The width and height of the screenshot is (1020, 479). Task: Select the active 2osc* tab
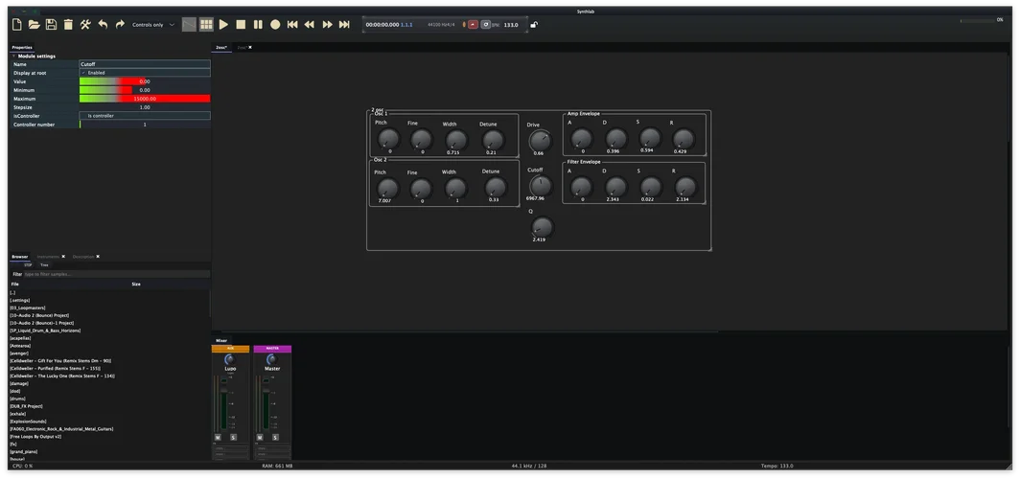tap(221, 48)
